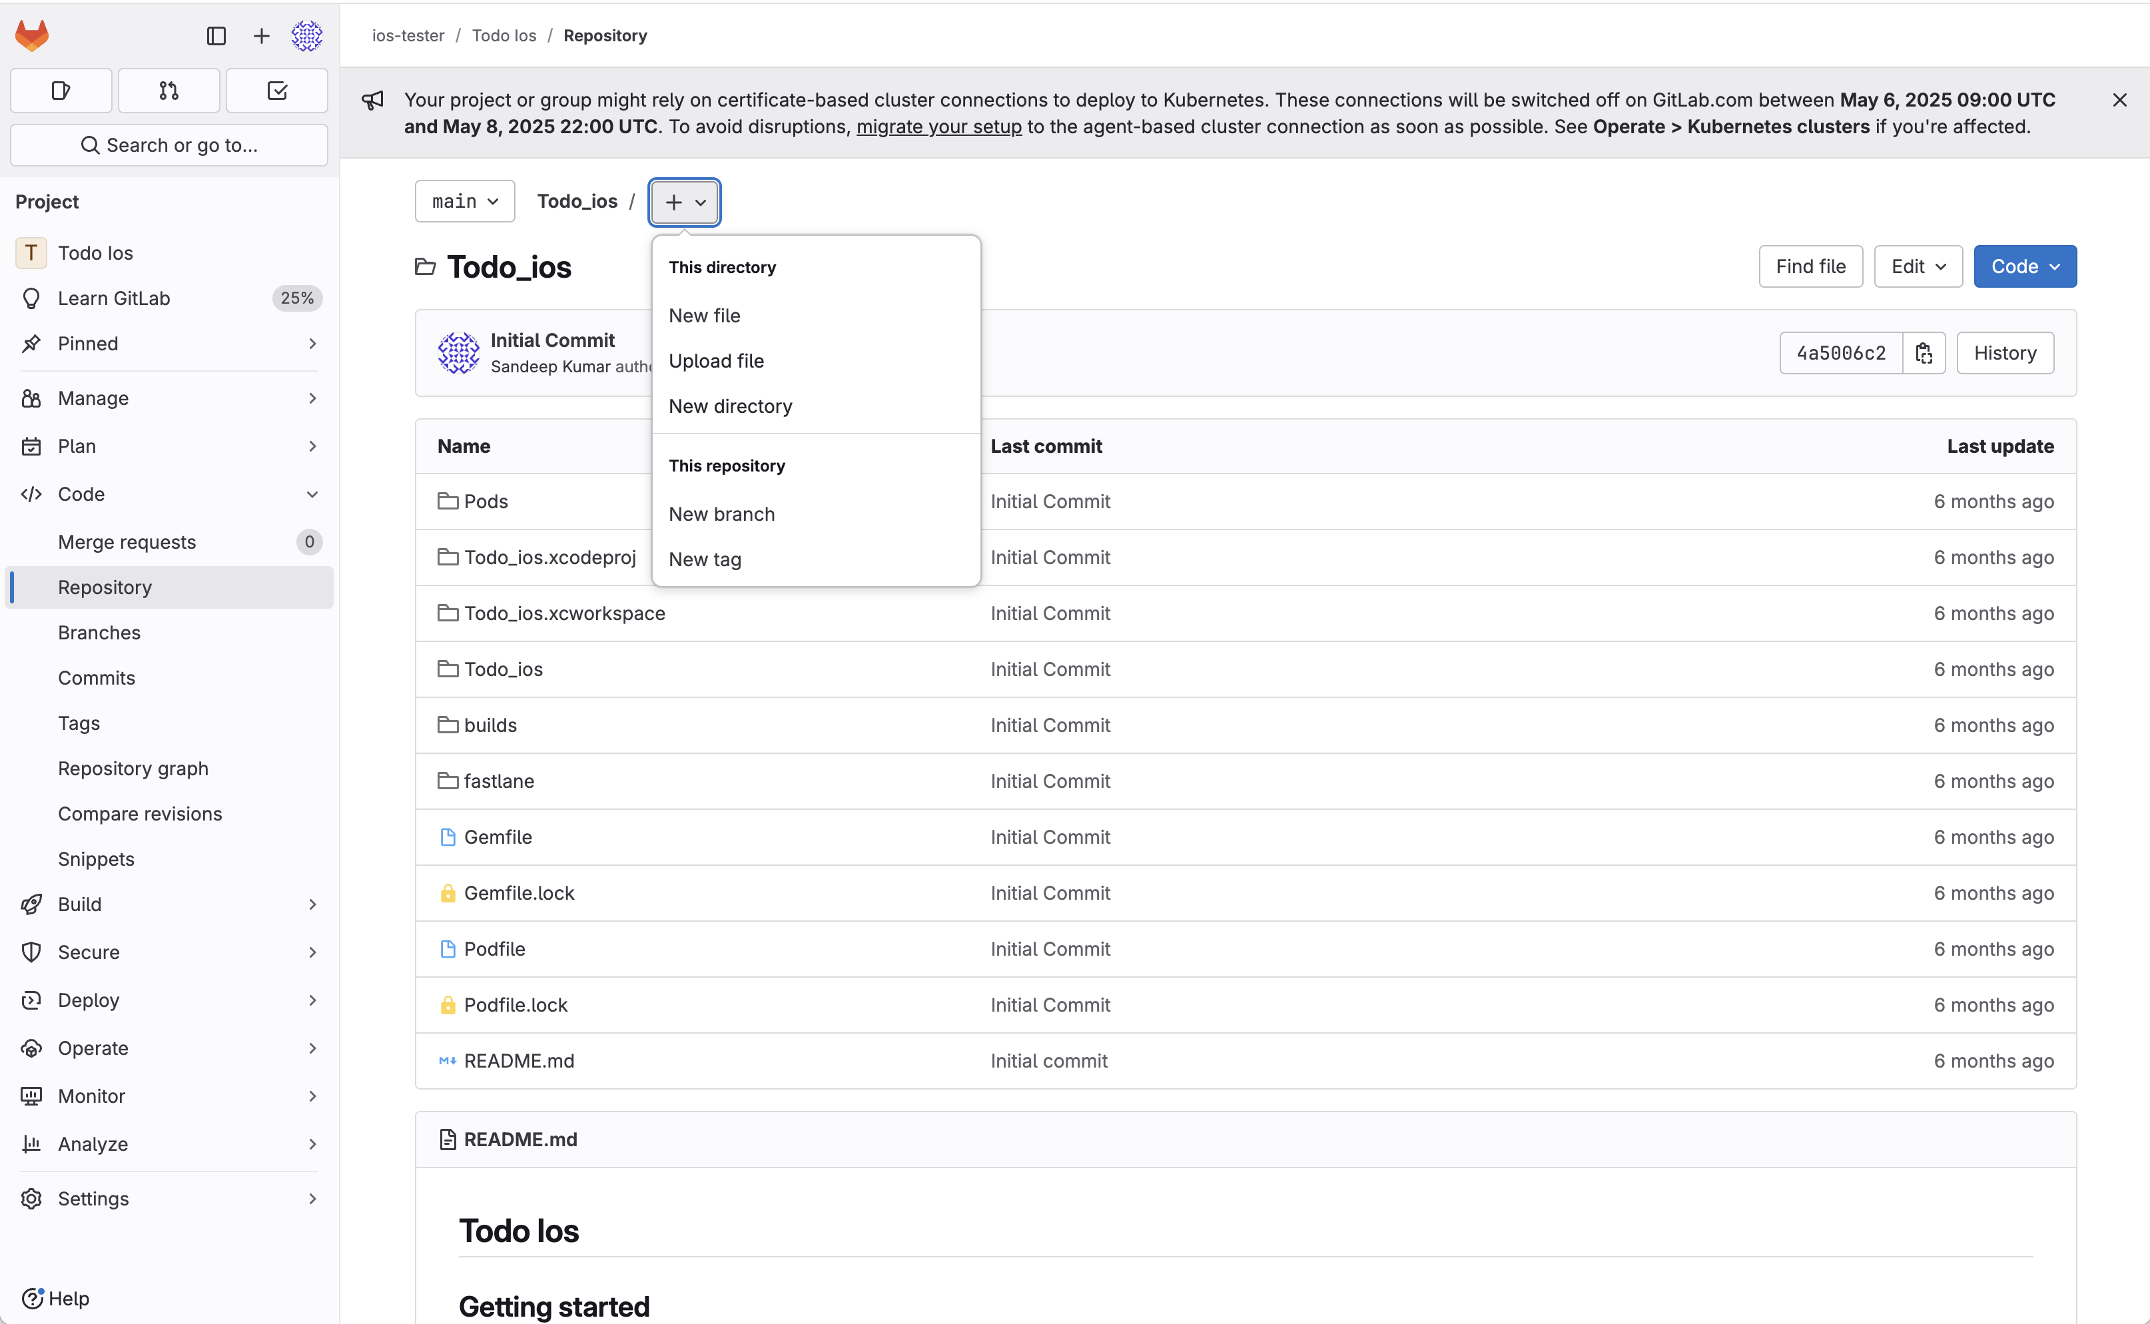Screen dimensions: 2150x1324
Task: Click the Learn GitLab lightbulb icon
Action: [31, 298]
